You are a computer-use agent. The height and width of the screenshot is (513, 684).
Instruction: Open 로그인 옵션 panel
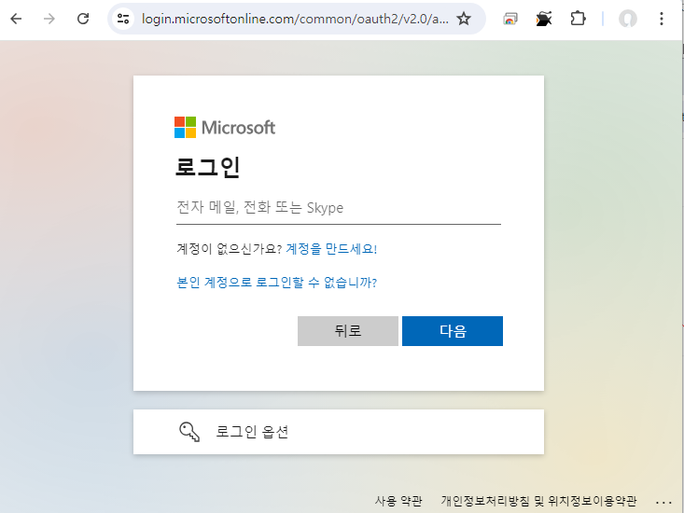[339, 432]
